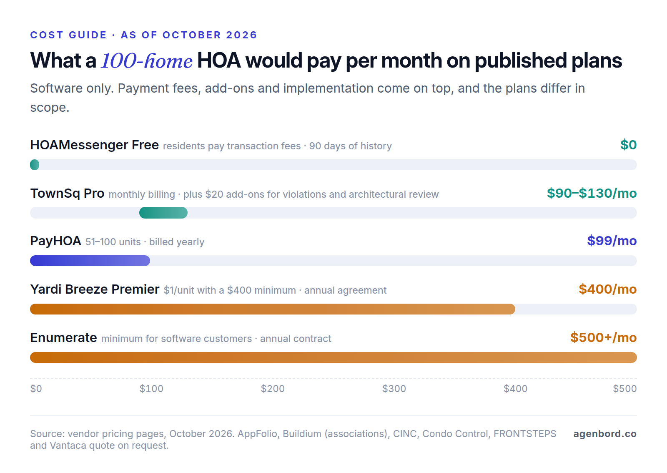Click the '$0' price for HOAMessenger Free
This screenshot has height=473, width=667.
[x=628, y=145]
